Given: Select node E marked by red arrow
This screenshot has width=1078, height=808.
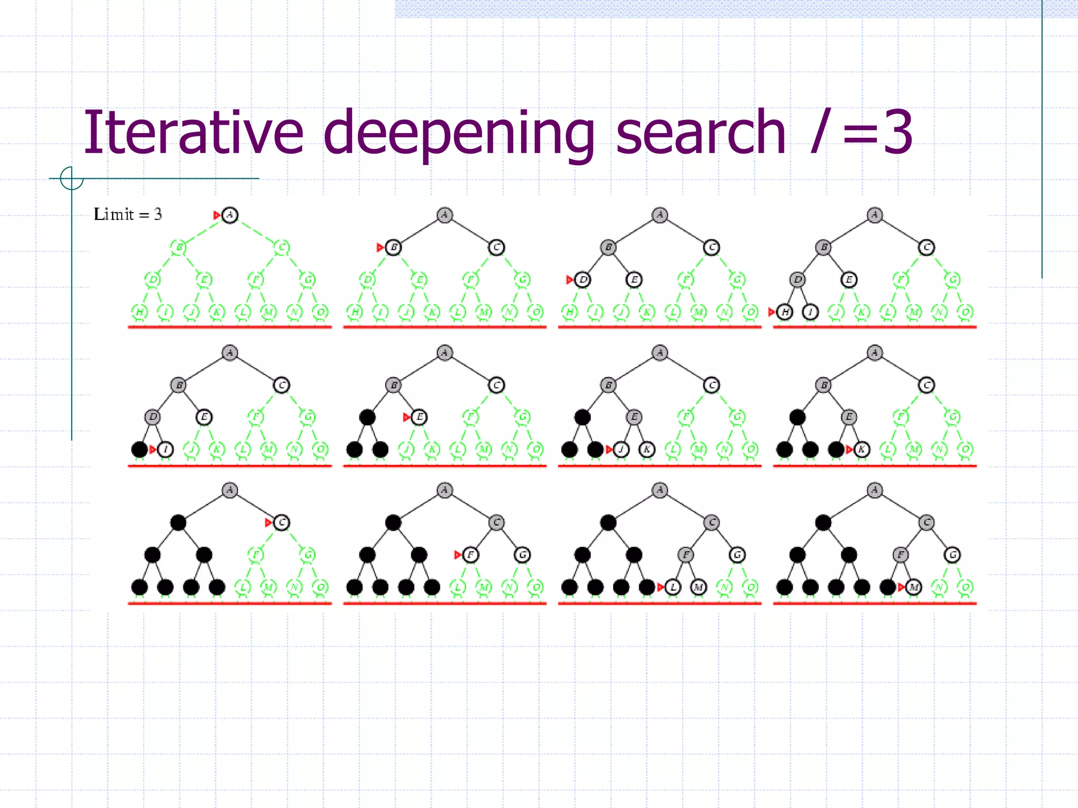Looking at the screenshot, I should [419, 417].
